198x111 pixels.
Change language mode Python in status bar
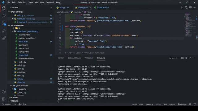pyautogui.click(x=172, y=104)
